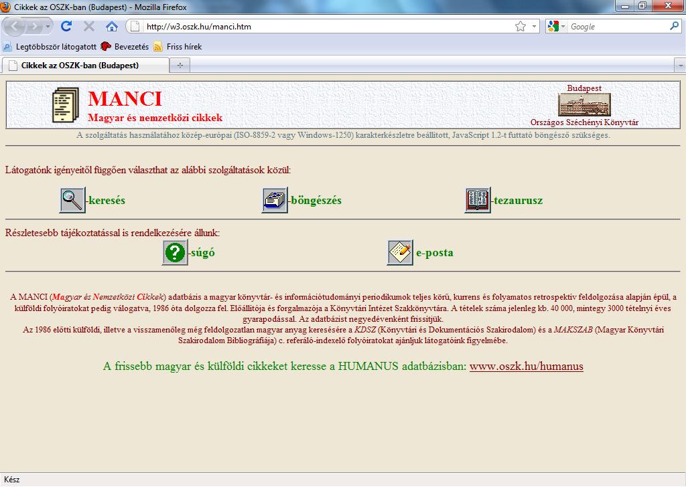Click the Budapest text link
This screenshot has width=686, height=487.
tap(584, 88)
